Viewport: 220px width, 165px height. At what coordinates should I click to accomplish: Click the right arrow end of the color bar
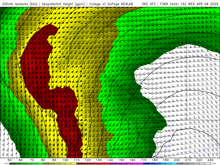pos(213,164)
